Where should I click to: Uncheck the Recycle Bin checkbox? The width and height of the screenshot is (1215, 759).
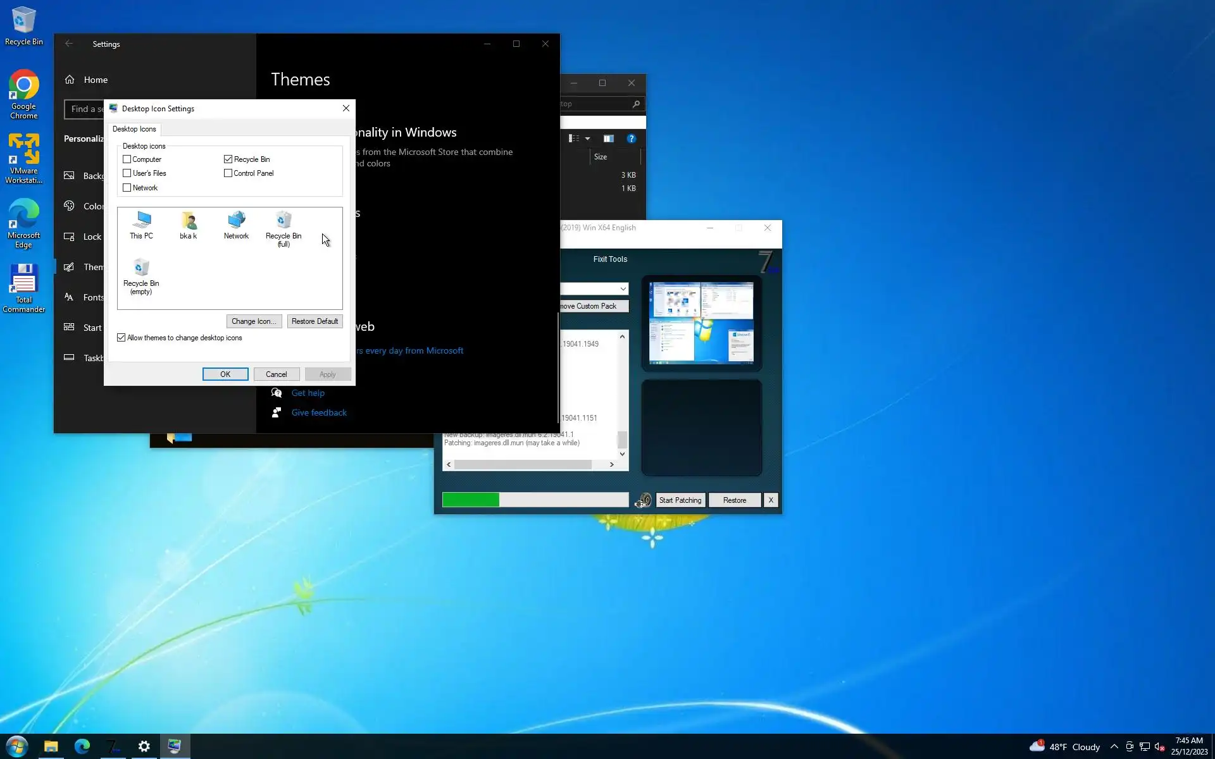click(228, 159)
